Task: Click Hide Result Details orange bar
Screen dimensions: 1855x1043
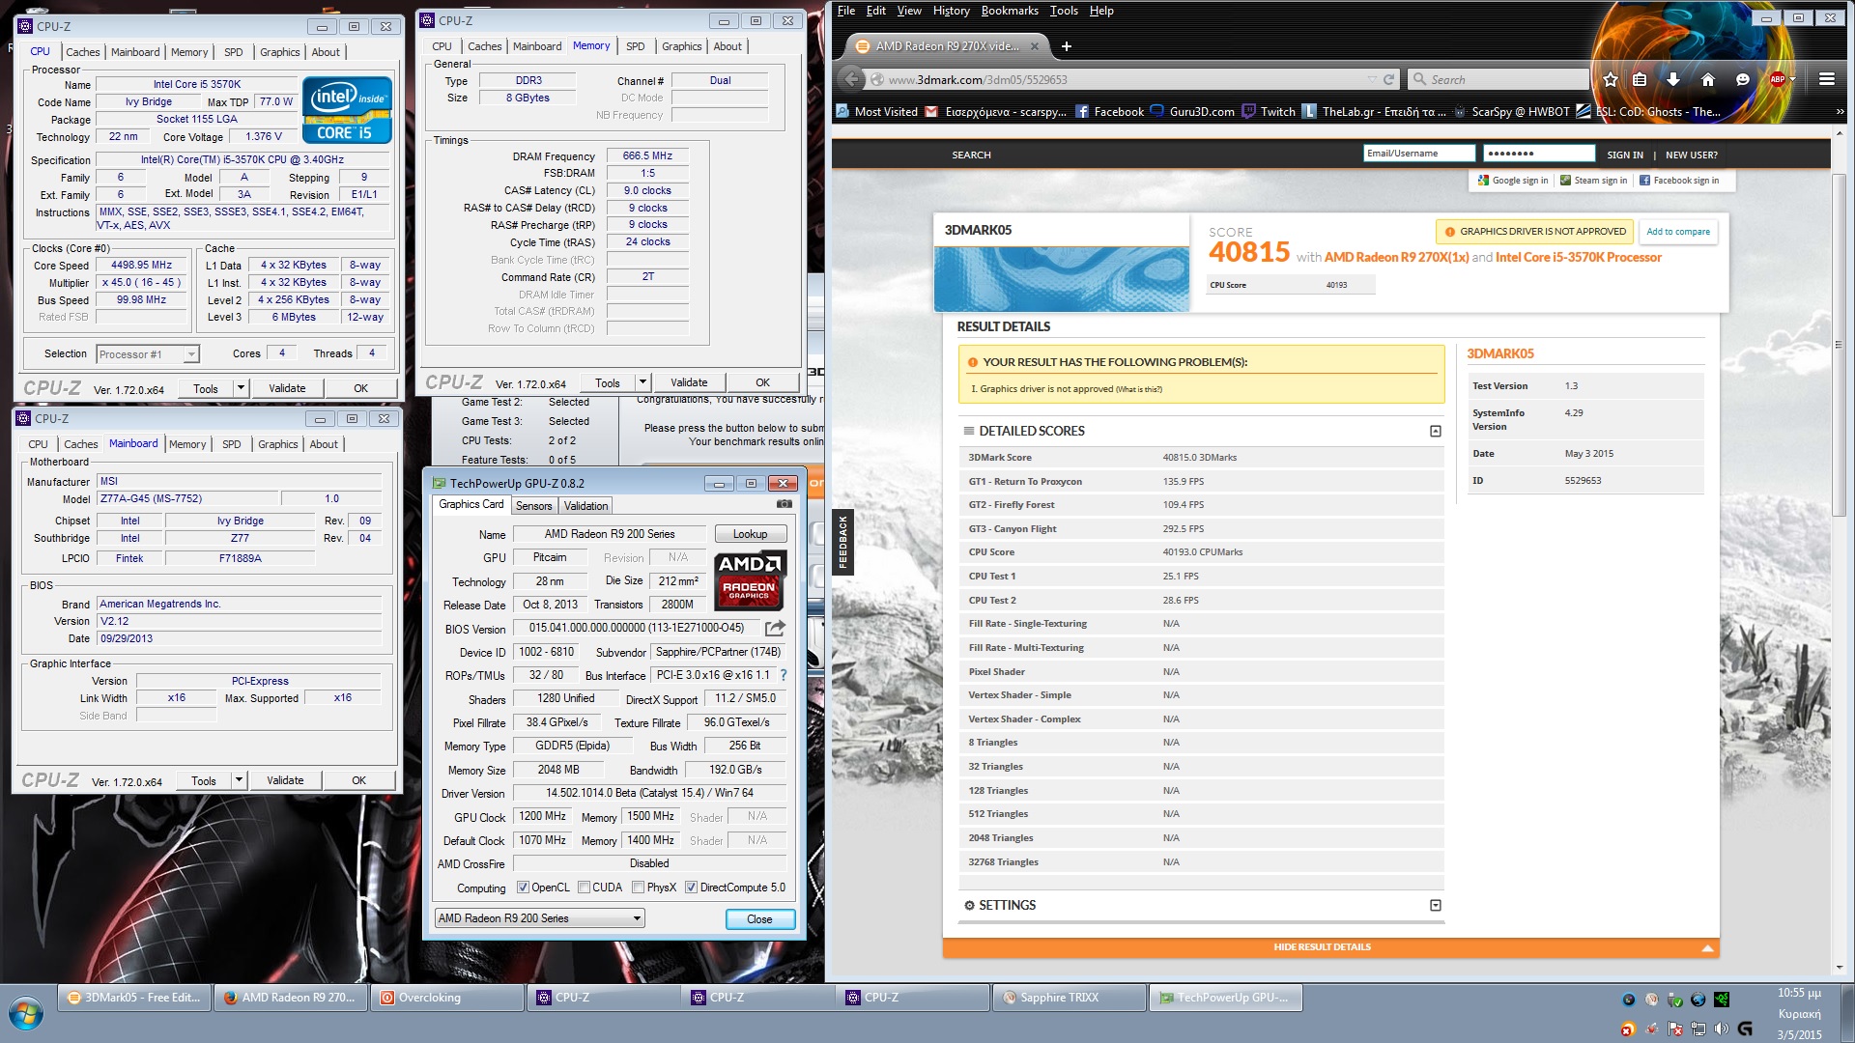Action: (1330, 946)
